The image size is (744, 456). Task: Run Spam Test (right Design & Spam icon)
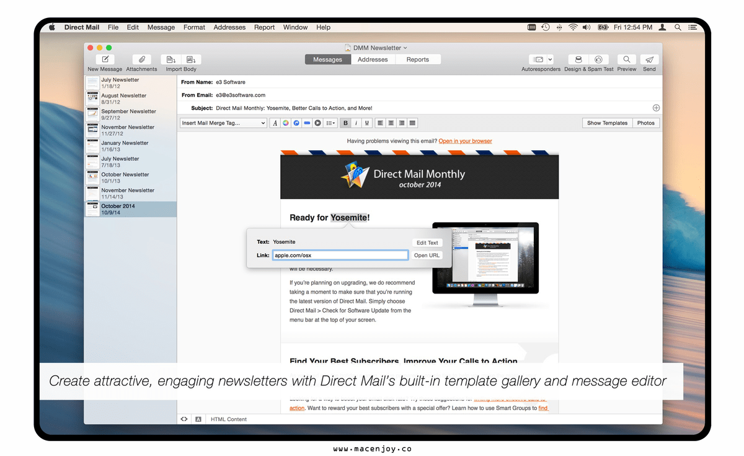598,60
